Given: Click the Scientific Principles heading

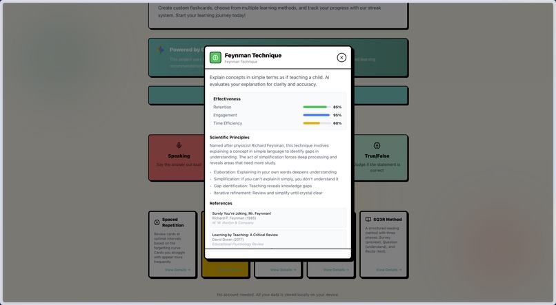Looking at the screenshot, I should (x=230, y=137).
